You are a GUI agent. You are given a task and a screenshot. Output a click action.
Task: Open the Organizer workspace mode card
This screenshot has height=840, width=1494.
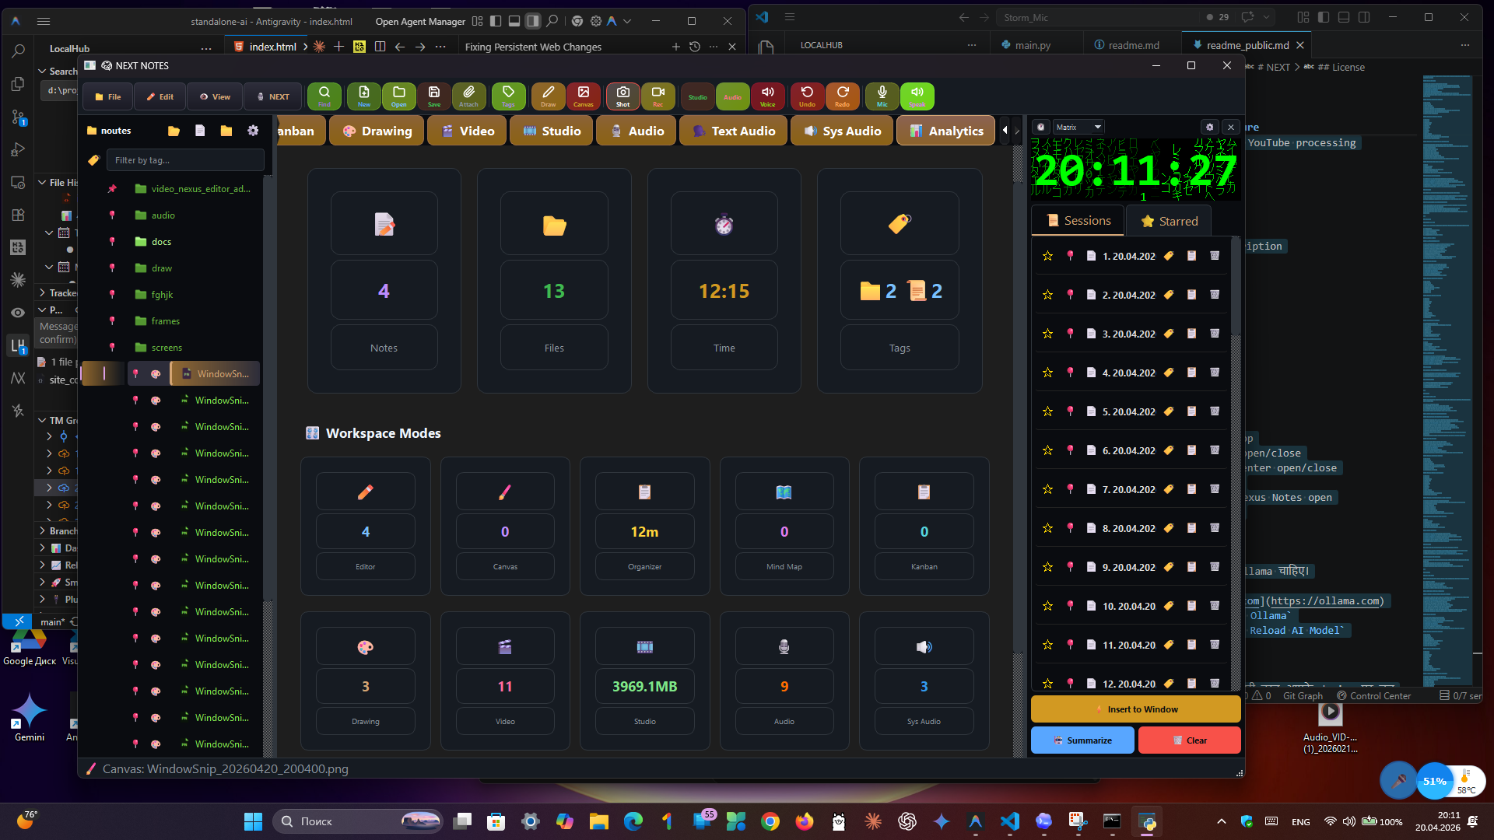645,527
